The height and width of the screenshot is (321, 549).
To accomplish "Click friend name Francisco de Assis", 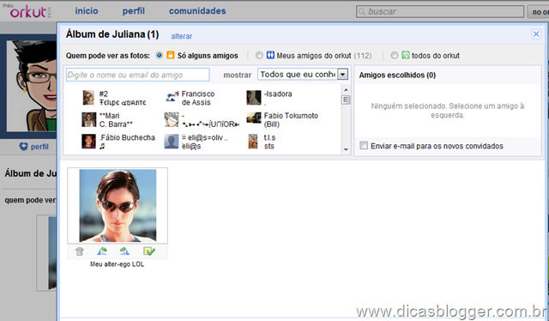I will point(198,98).
